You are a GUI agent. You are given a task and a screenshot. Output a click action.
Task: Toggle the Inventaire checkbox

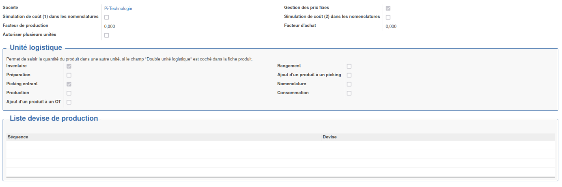point(69,66)
